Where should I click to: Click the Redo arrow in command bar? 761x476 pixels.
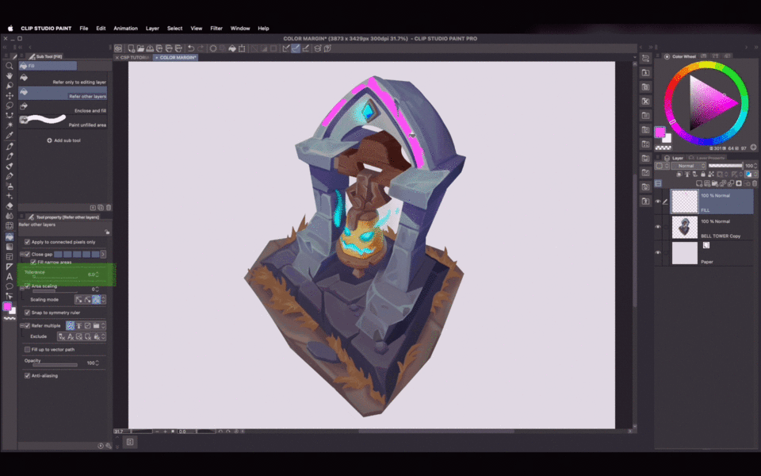201,48
